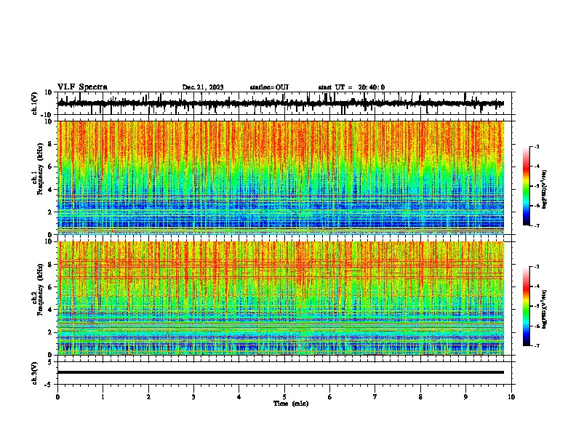This screenshot has width=576, height=445.
Task: Click the "-7" label on ch.1 color bar
Action: coord(537,225)
